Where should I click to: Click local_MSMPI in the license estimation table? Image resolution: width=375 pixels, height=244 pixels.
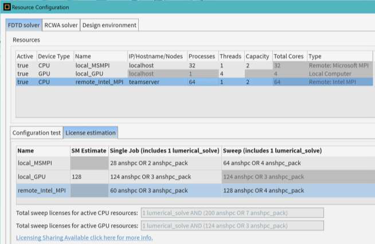pyautogui.click(x=43, y=163)
